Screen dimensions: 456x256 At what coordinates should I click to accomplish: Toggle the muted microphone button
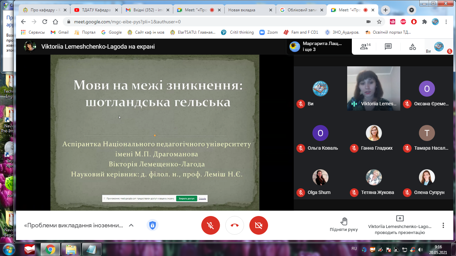tap(211, 225)
